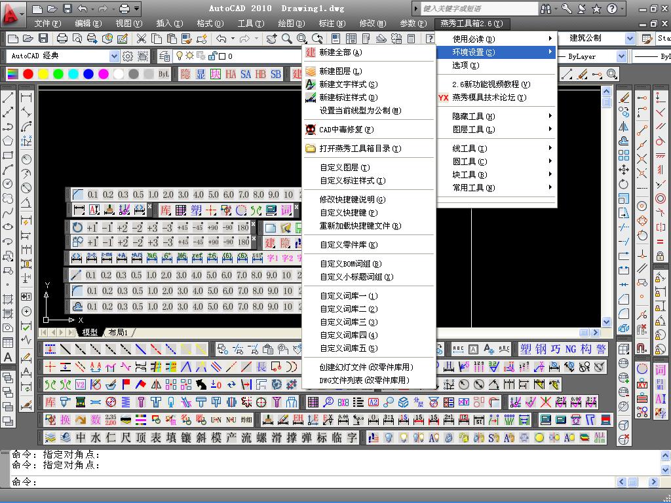Click the V2 icon in bottom toolbar

81,384
